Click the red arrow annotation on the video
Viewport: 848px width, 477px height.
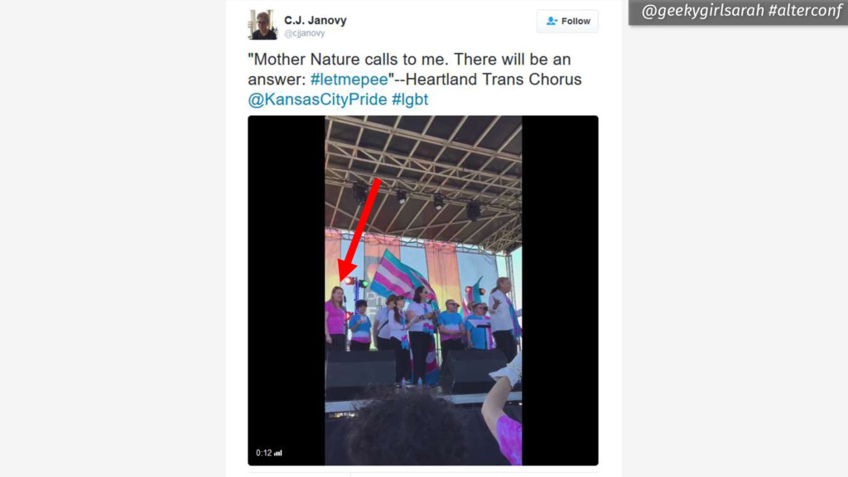point(359,229)
